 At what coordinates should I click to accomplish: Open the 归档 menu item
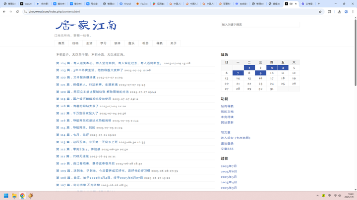point(75,43)
